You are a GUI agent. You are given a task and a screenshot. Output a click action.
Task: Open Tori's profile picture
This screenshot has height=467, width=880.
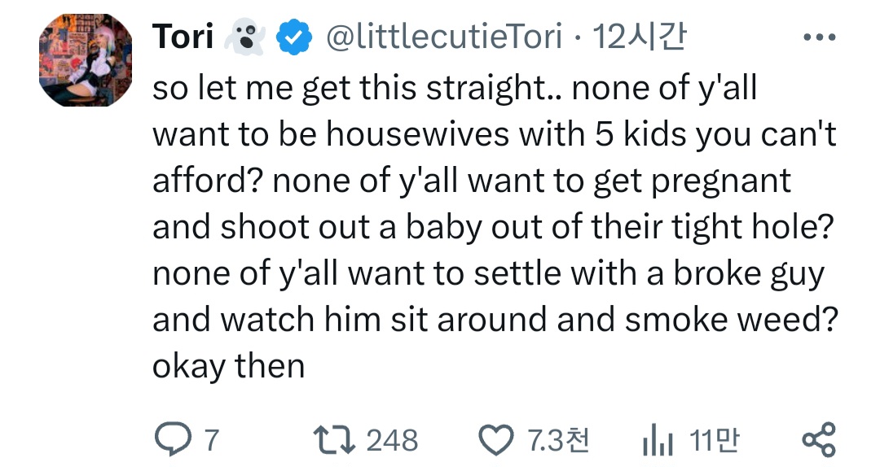[x=86, y=61]
